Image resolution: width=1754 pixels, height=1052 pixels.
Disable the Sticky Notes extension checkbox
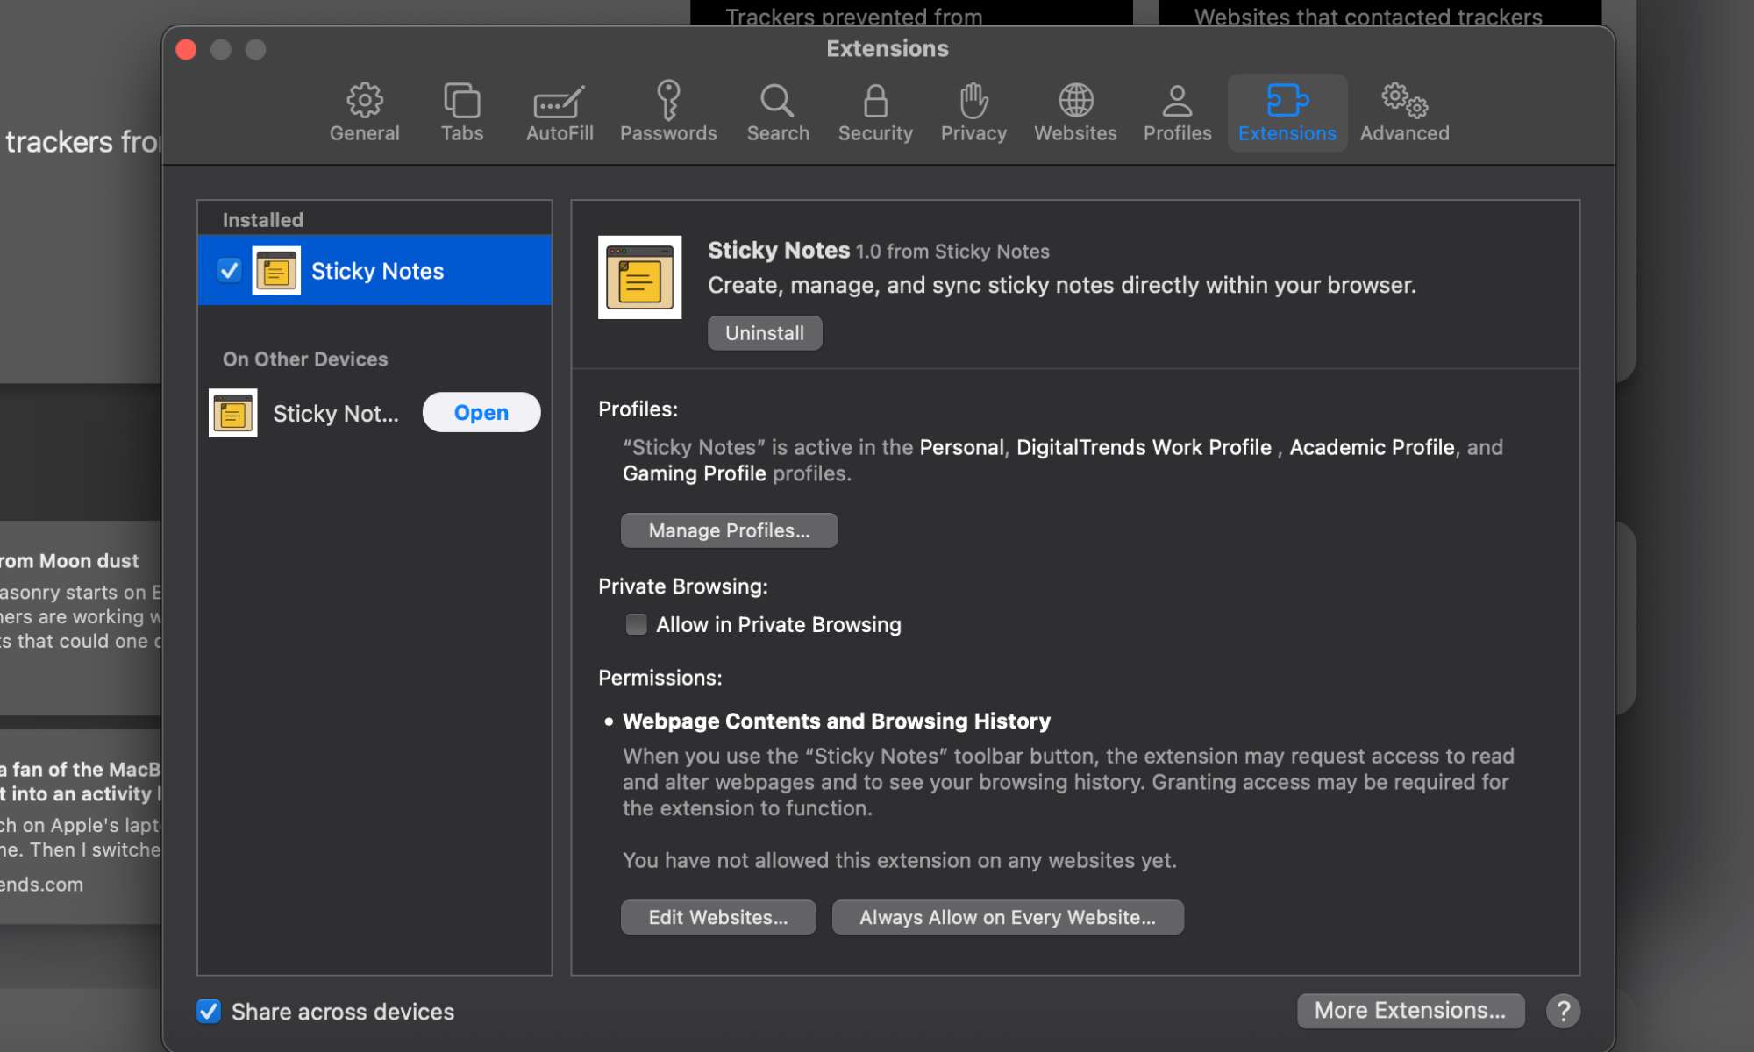click(x=230, y=270)
